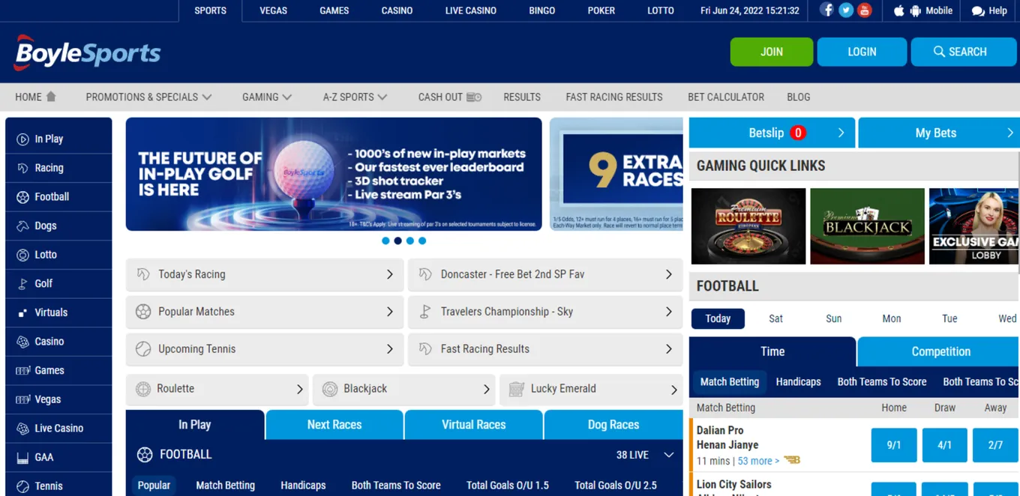Bet on Henan Jianye away odds 2/7
This screenshot has width=1020, height=496.
point(995,445)
